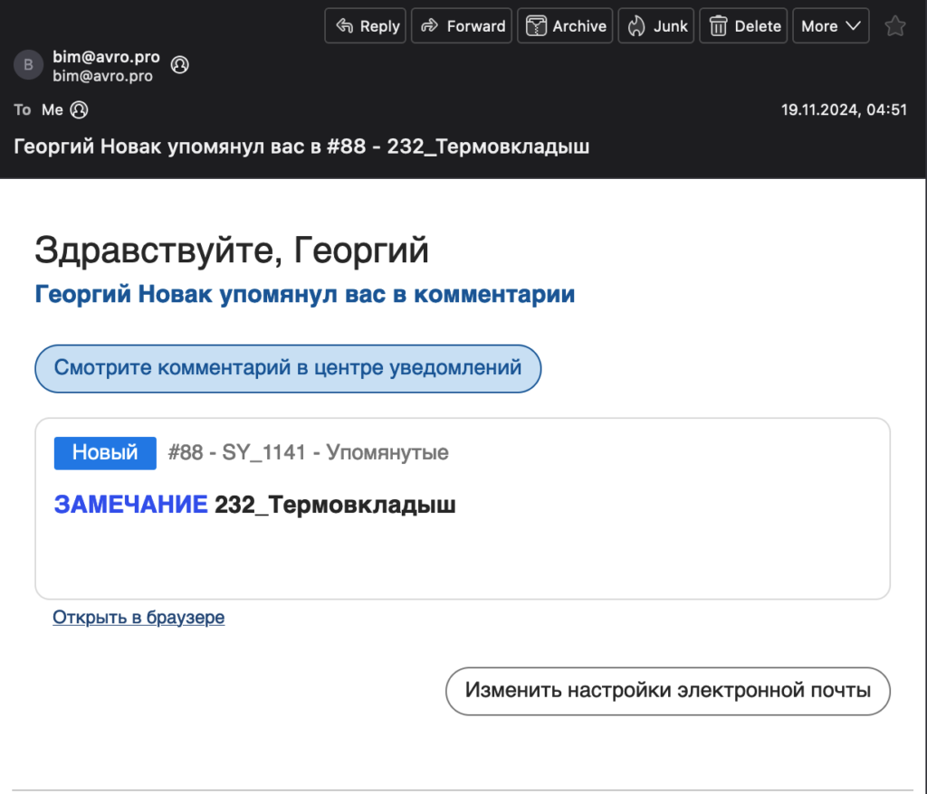The height and width of the screenshot is (794, 927).
Task: Click blue heading "Георгий Новак упомянул вас в комментарии"
Action: tap(304, 295)
